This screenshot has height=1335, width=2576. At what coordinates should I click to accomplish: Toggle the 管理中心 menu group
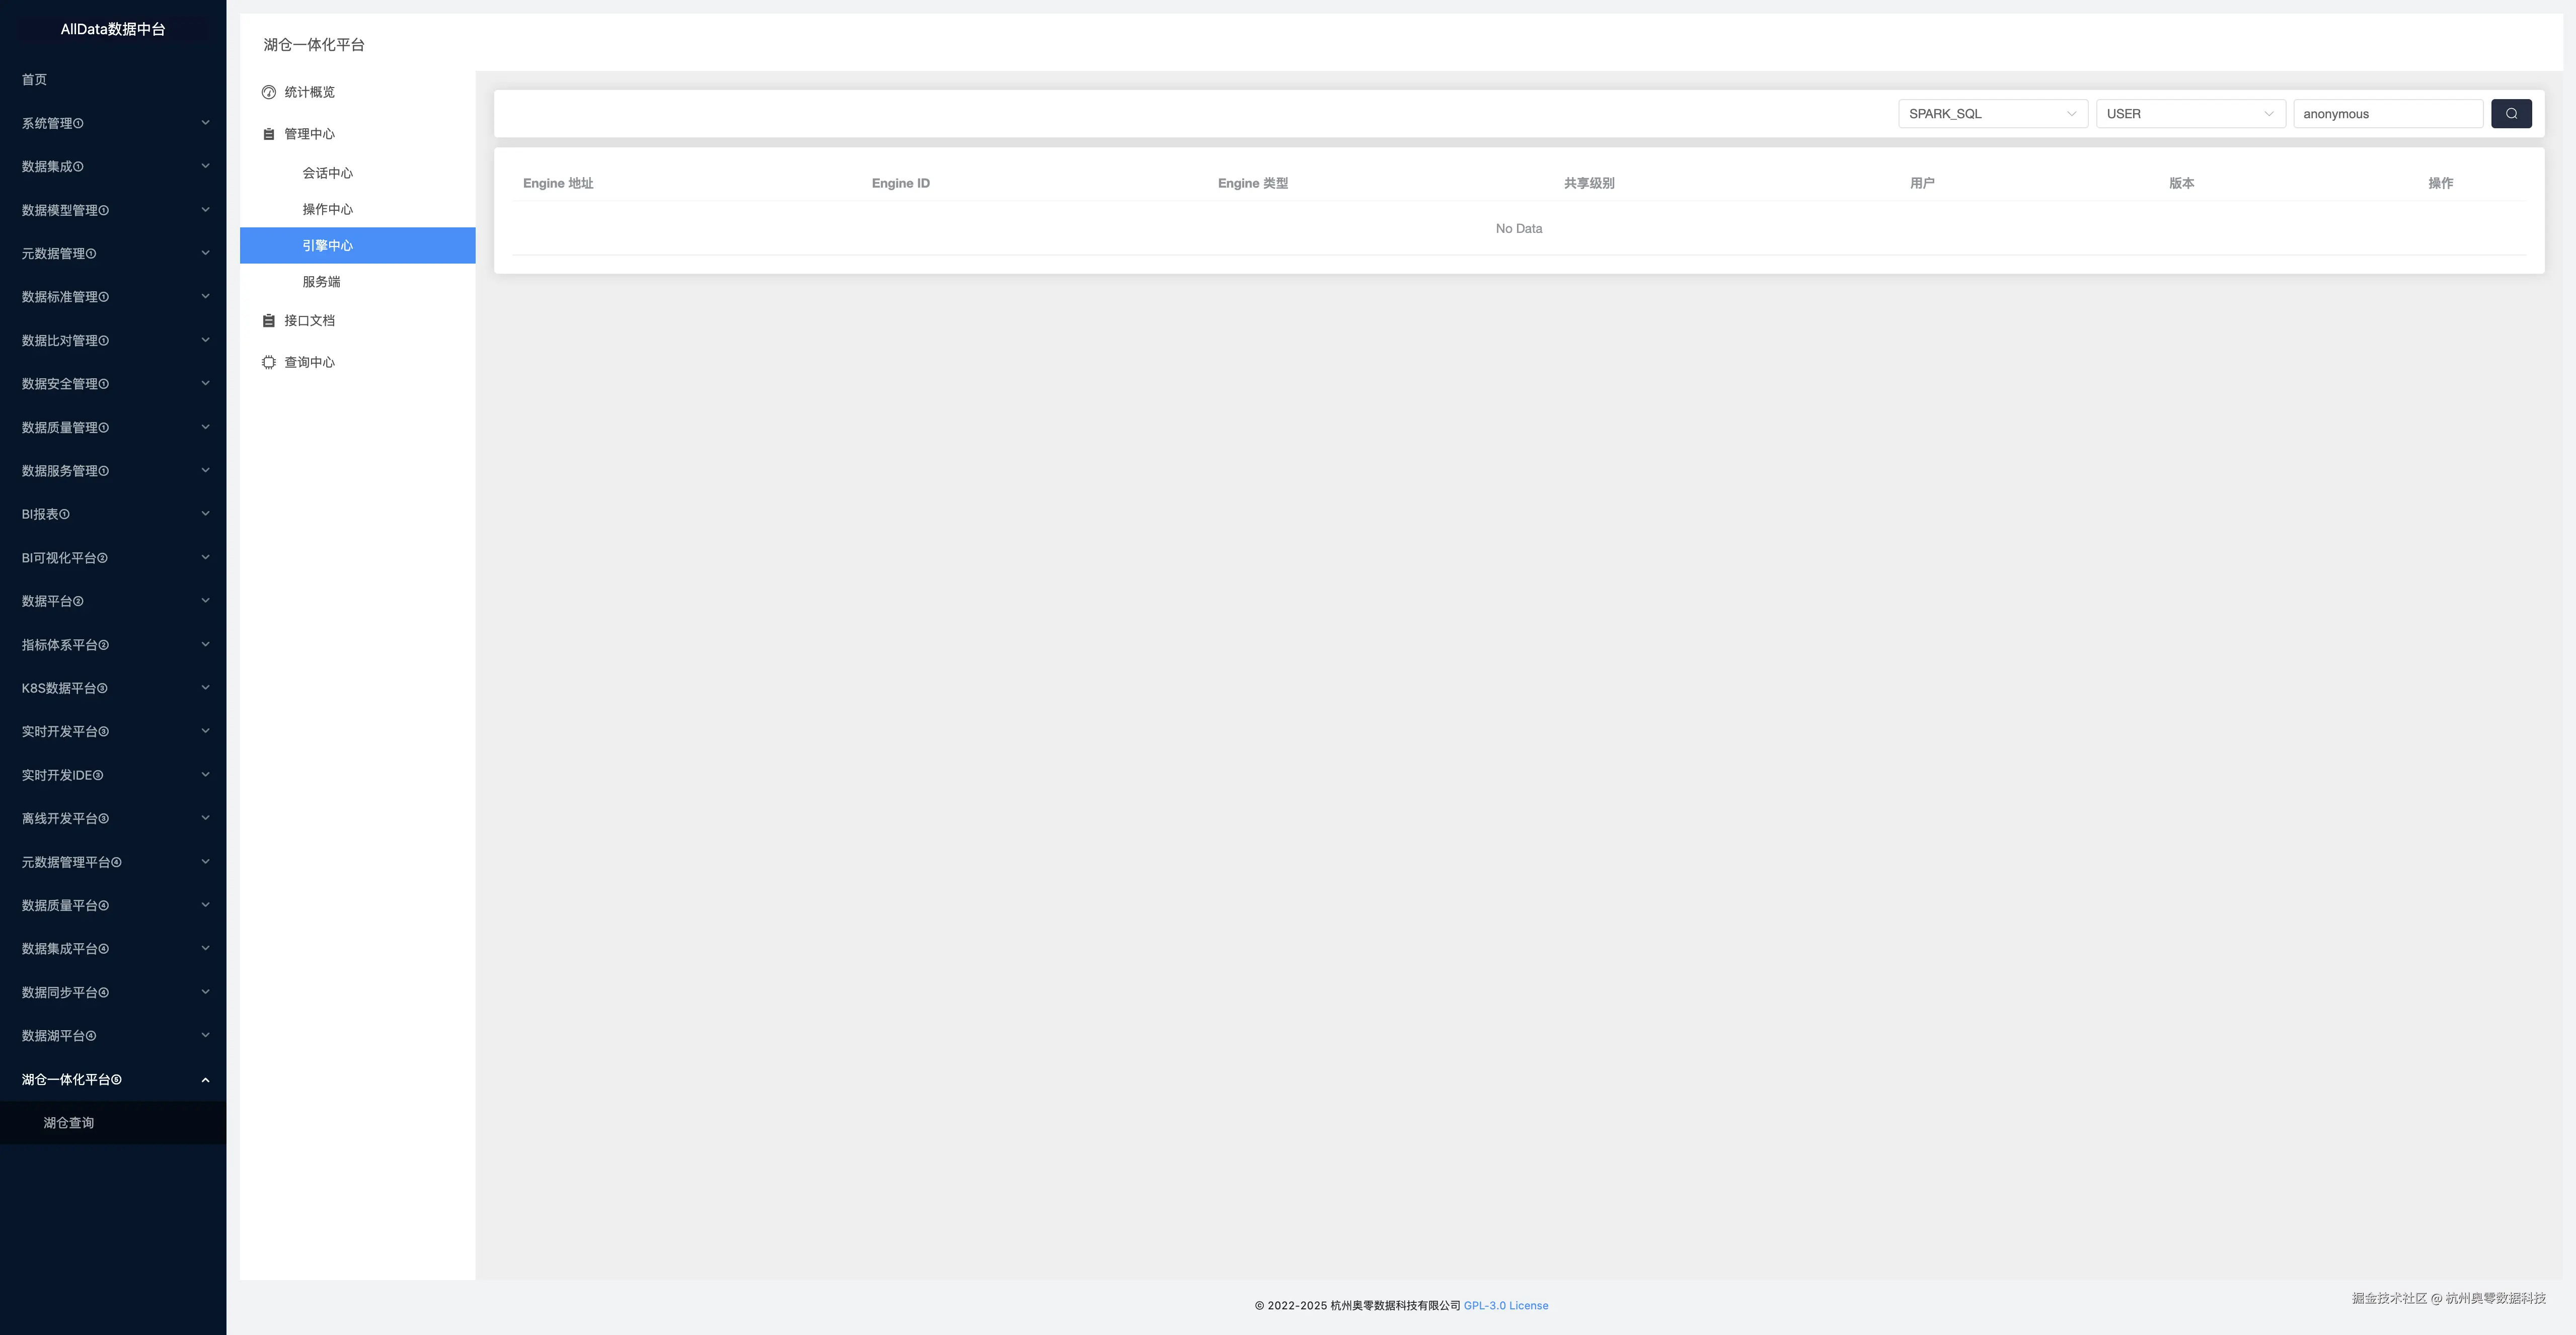(357, 134)
